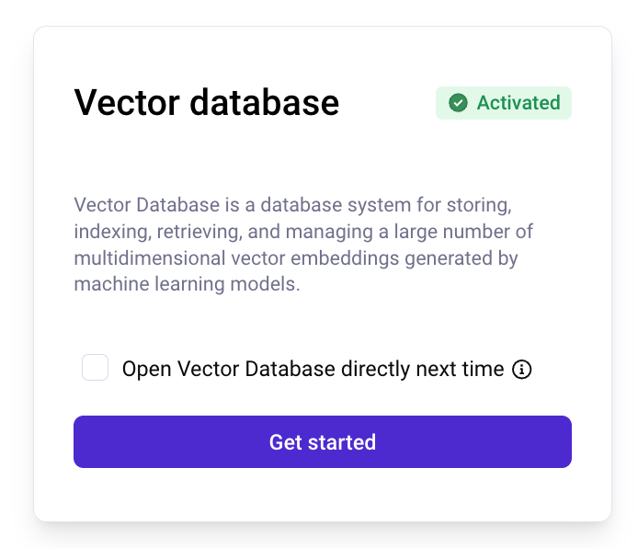Screen dimensions: 638x548
Task: Click the text "machine learning models."
Action: (187, 284)
